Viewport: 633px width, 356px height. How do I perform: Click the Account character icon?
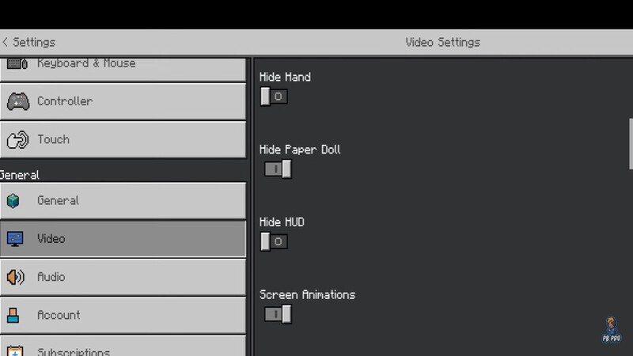pyautogui.click(x=13, y=315)
